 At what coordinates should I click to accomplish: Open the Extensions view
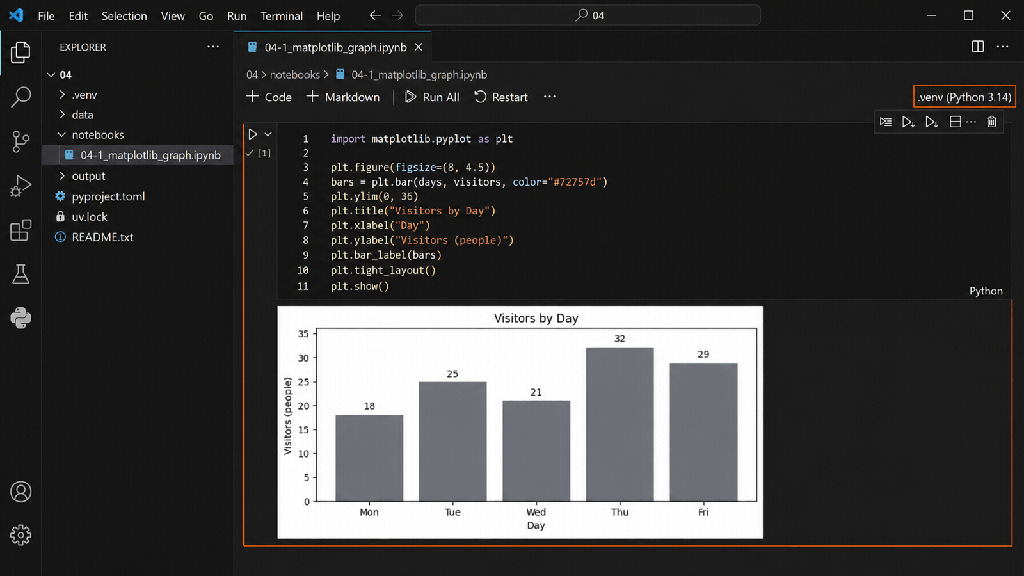click(20, 230)
